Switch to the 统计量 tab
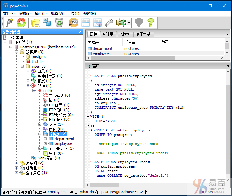The width and height of the screenshot is (232, 196). coord(108,34)
